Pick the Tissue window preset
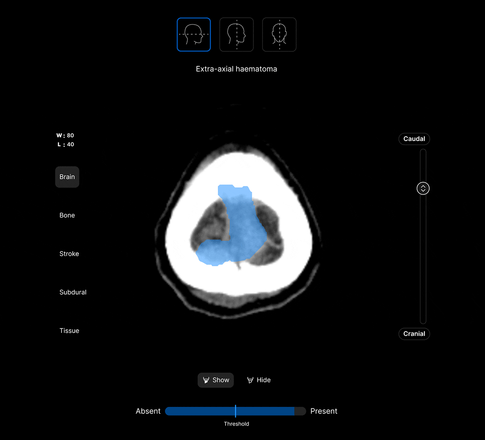Viewport: 485px width, 440px height. click(x=69, y=331)
